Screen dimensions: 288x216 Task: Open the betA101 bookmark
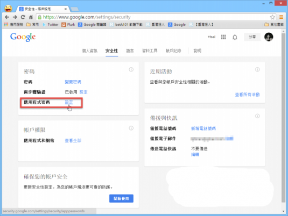pyautogui.click(x=126, y=25)
